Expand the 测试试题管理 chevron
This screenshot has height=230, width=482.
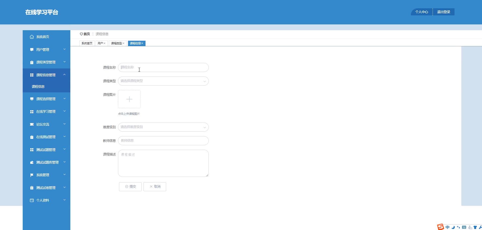65,149
